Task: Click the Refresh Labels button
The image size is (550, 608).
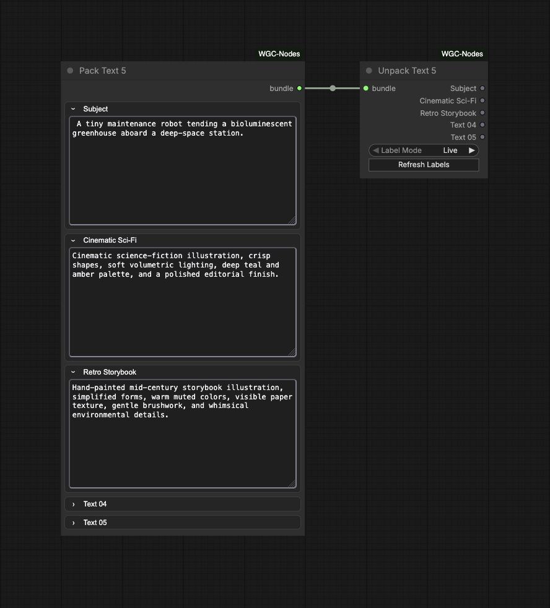Action: [x=424, y=165]
